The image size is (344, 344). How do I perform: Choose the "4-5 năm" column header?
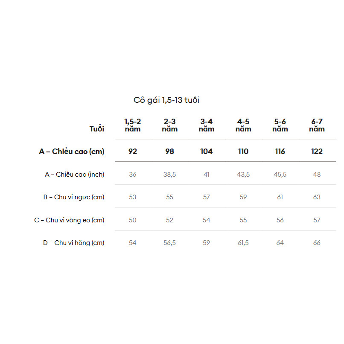243,125
